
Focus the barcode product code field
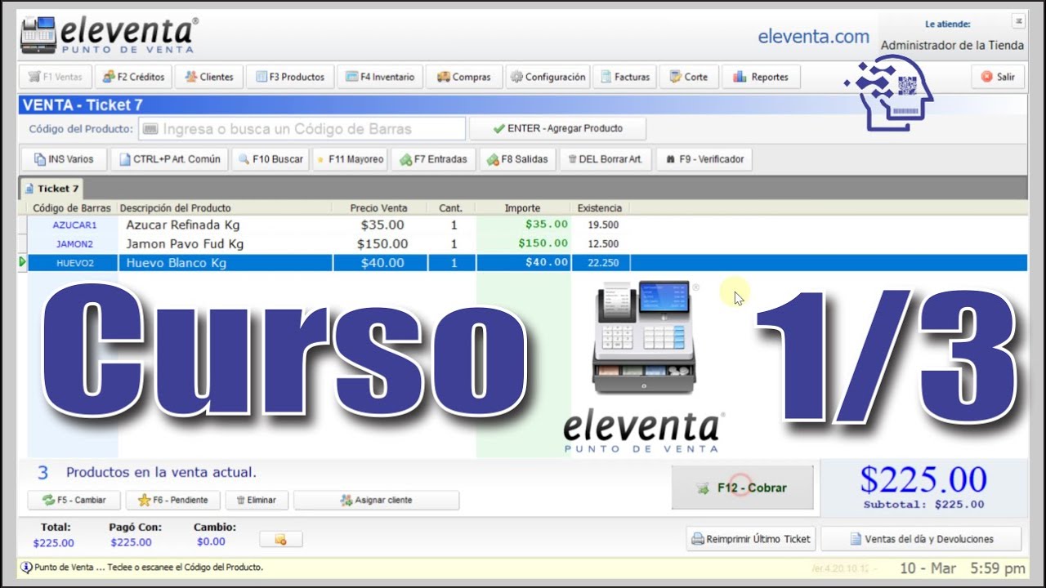[302, 128]
